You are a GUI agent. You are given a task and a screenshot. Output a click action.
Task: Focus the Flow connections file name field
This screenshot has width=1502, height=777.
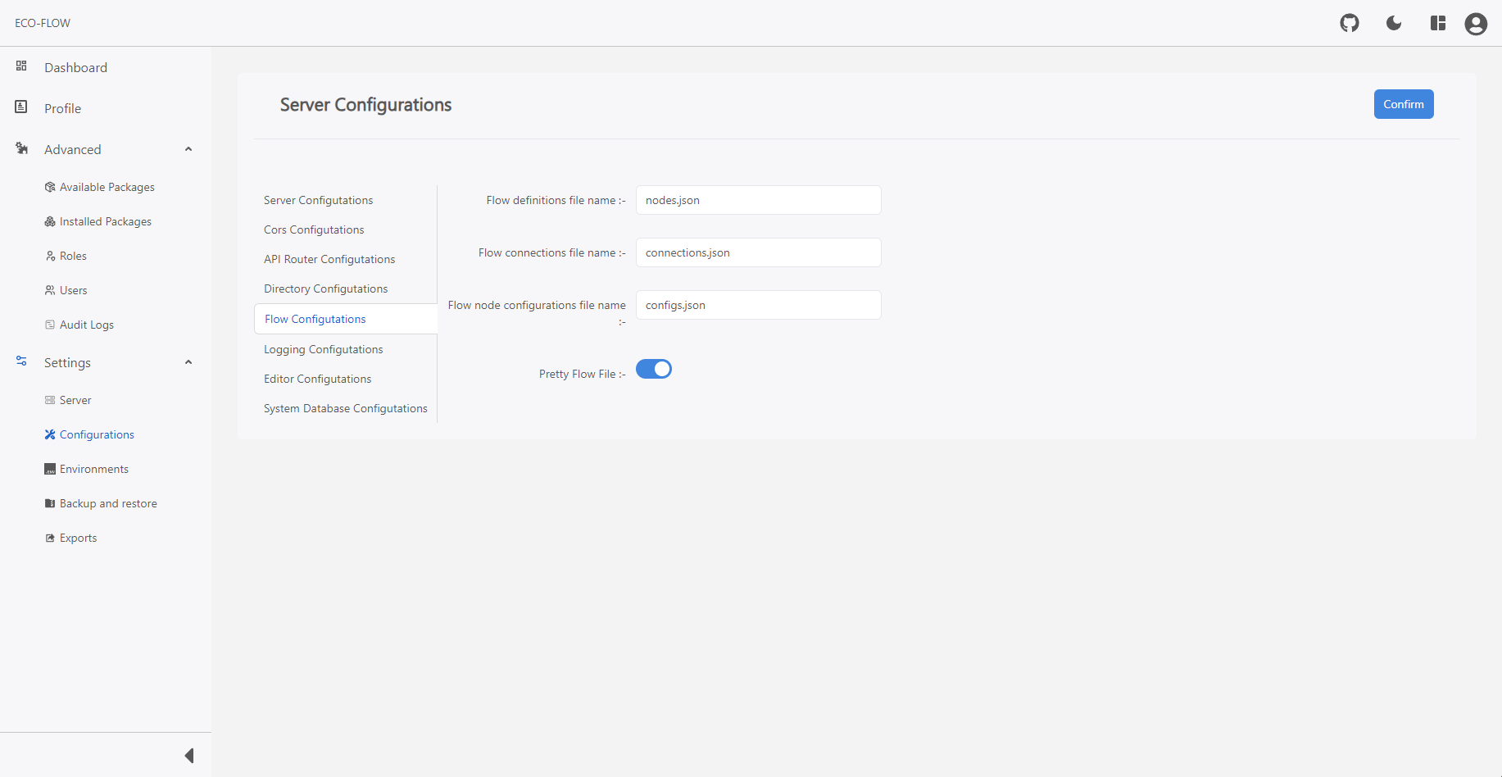click(759, 252)
